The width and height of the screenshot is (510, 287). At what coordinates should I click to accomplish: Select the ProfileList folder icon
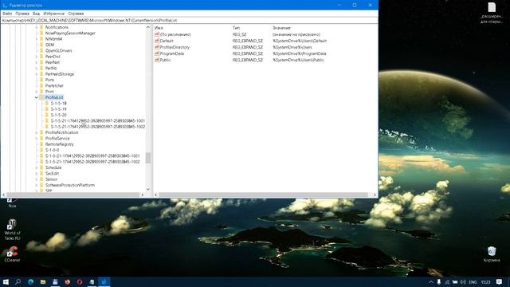pos(41,97)
